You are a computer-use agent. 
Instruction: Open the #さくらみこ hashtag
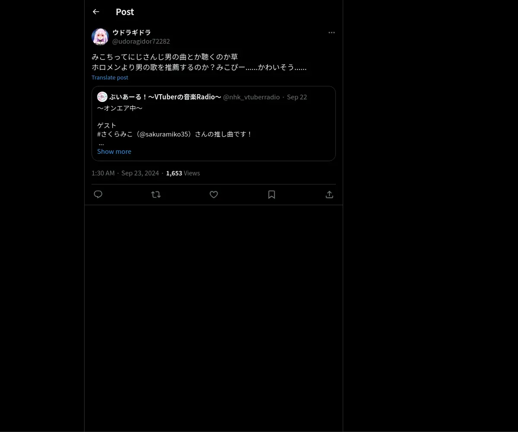click(115, 134)
